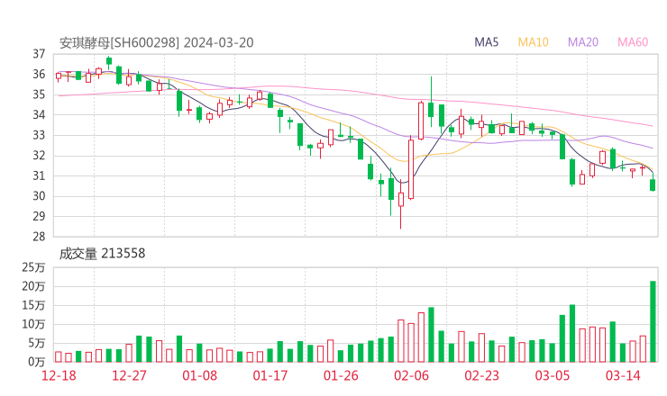Click the 10万 volume axis label
This screenshot has height=396, width=667.
tap(33, 324)
